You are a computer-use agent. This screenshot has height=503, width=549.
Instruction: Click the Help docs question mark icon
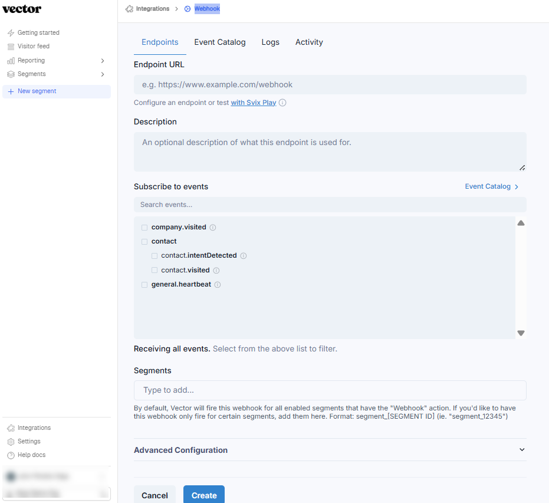click(11, 455)
